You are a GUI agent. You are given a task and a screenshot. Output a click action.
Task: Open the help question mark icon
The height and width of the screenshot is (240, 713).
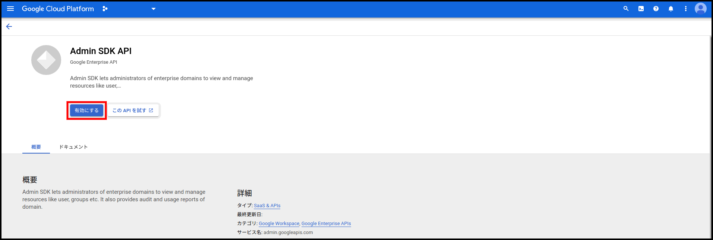coord(656,9)
